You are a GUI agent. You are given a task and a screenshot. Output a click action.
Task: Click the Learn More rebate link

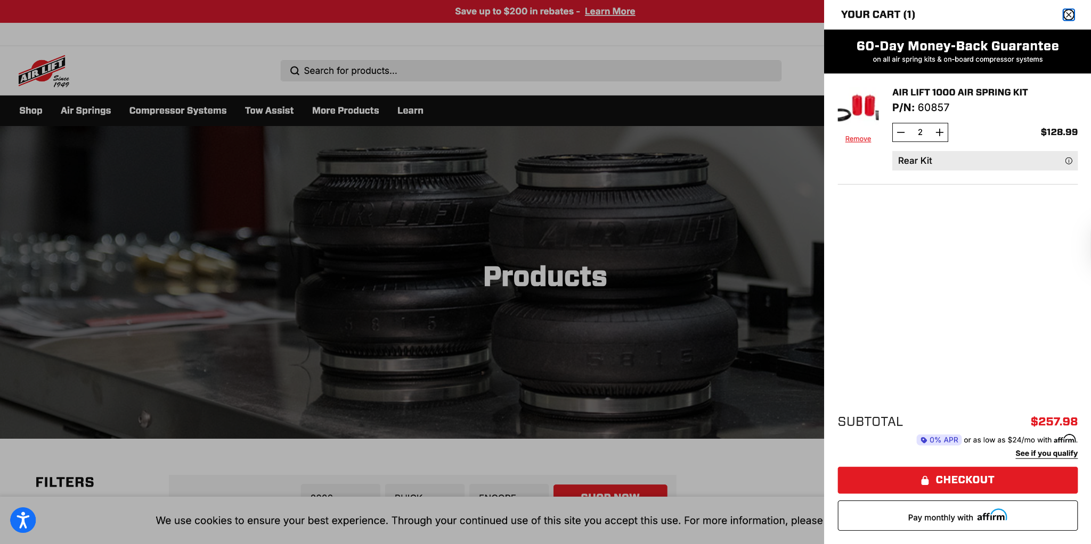[x=610, y=11]
